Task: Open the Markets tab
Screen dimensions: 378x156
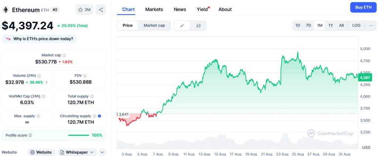Action: point(154,9)
